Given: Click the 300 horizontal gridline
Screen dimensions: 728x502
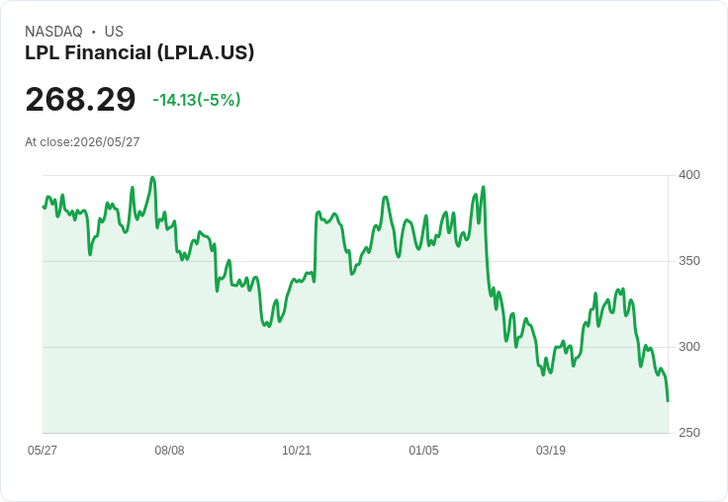Looking at the screenshot, I should 355,347.
